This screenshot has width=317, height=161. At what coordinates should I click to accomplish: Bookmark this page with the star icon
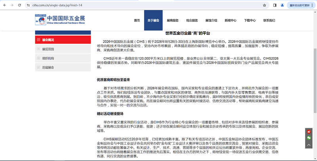pyautogui.click(x=264, y=5)
